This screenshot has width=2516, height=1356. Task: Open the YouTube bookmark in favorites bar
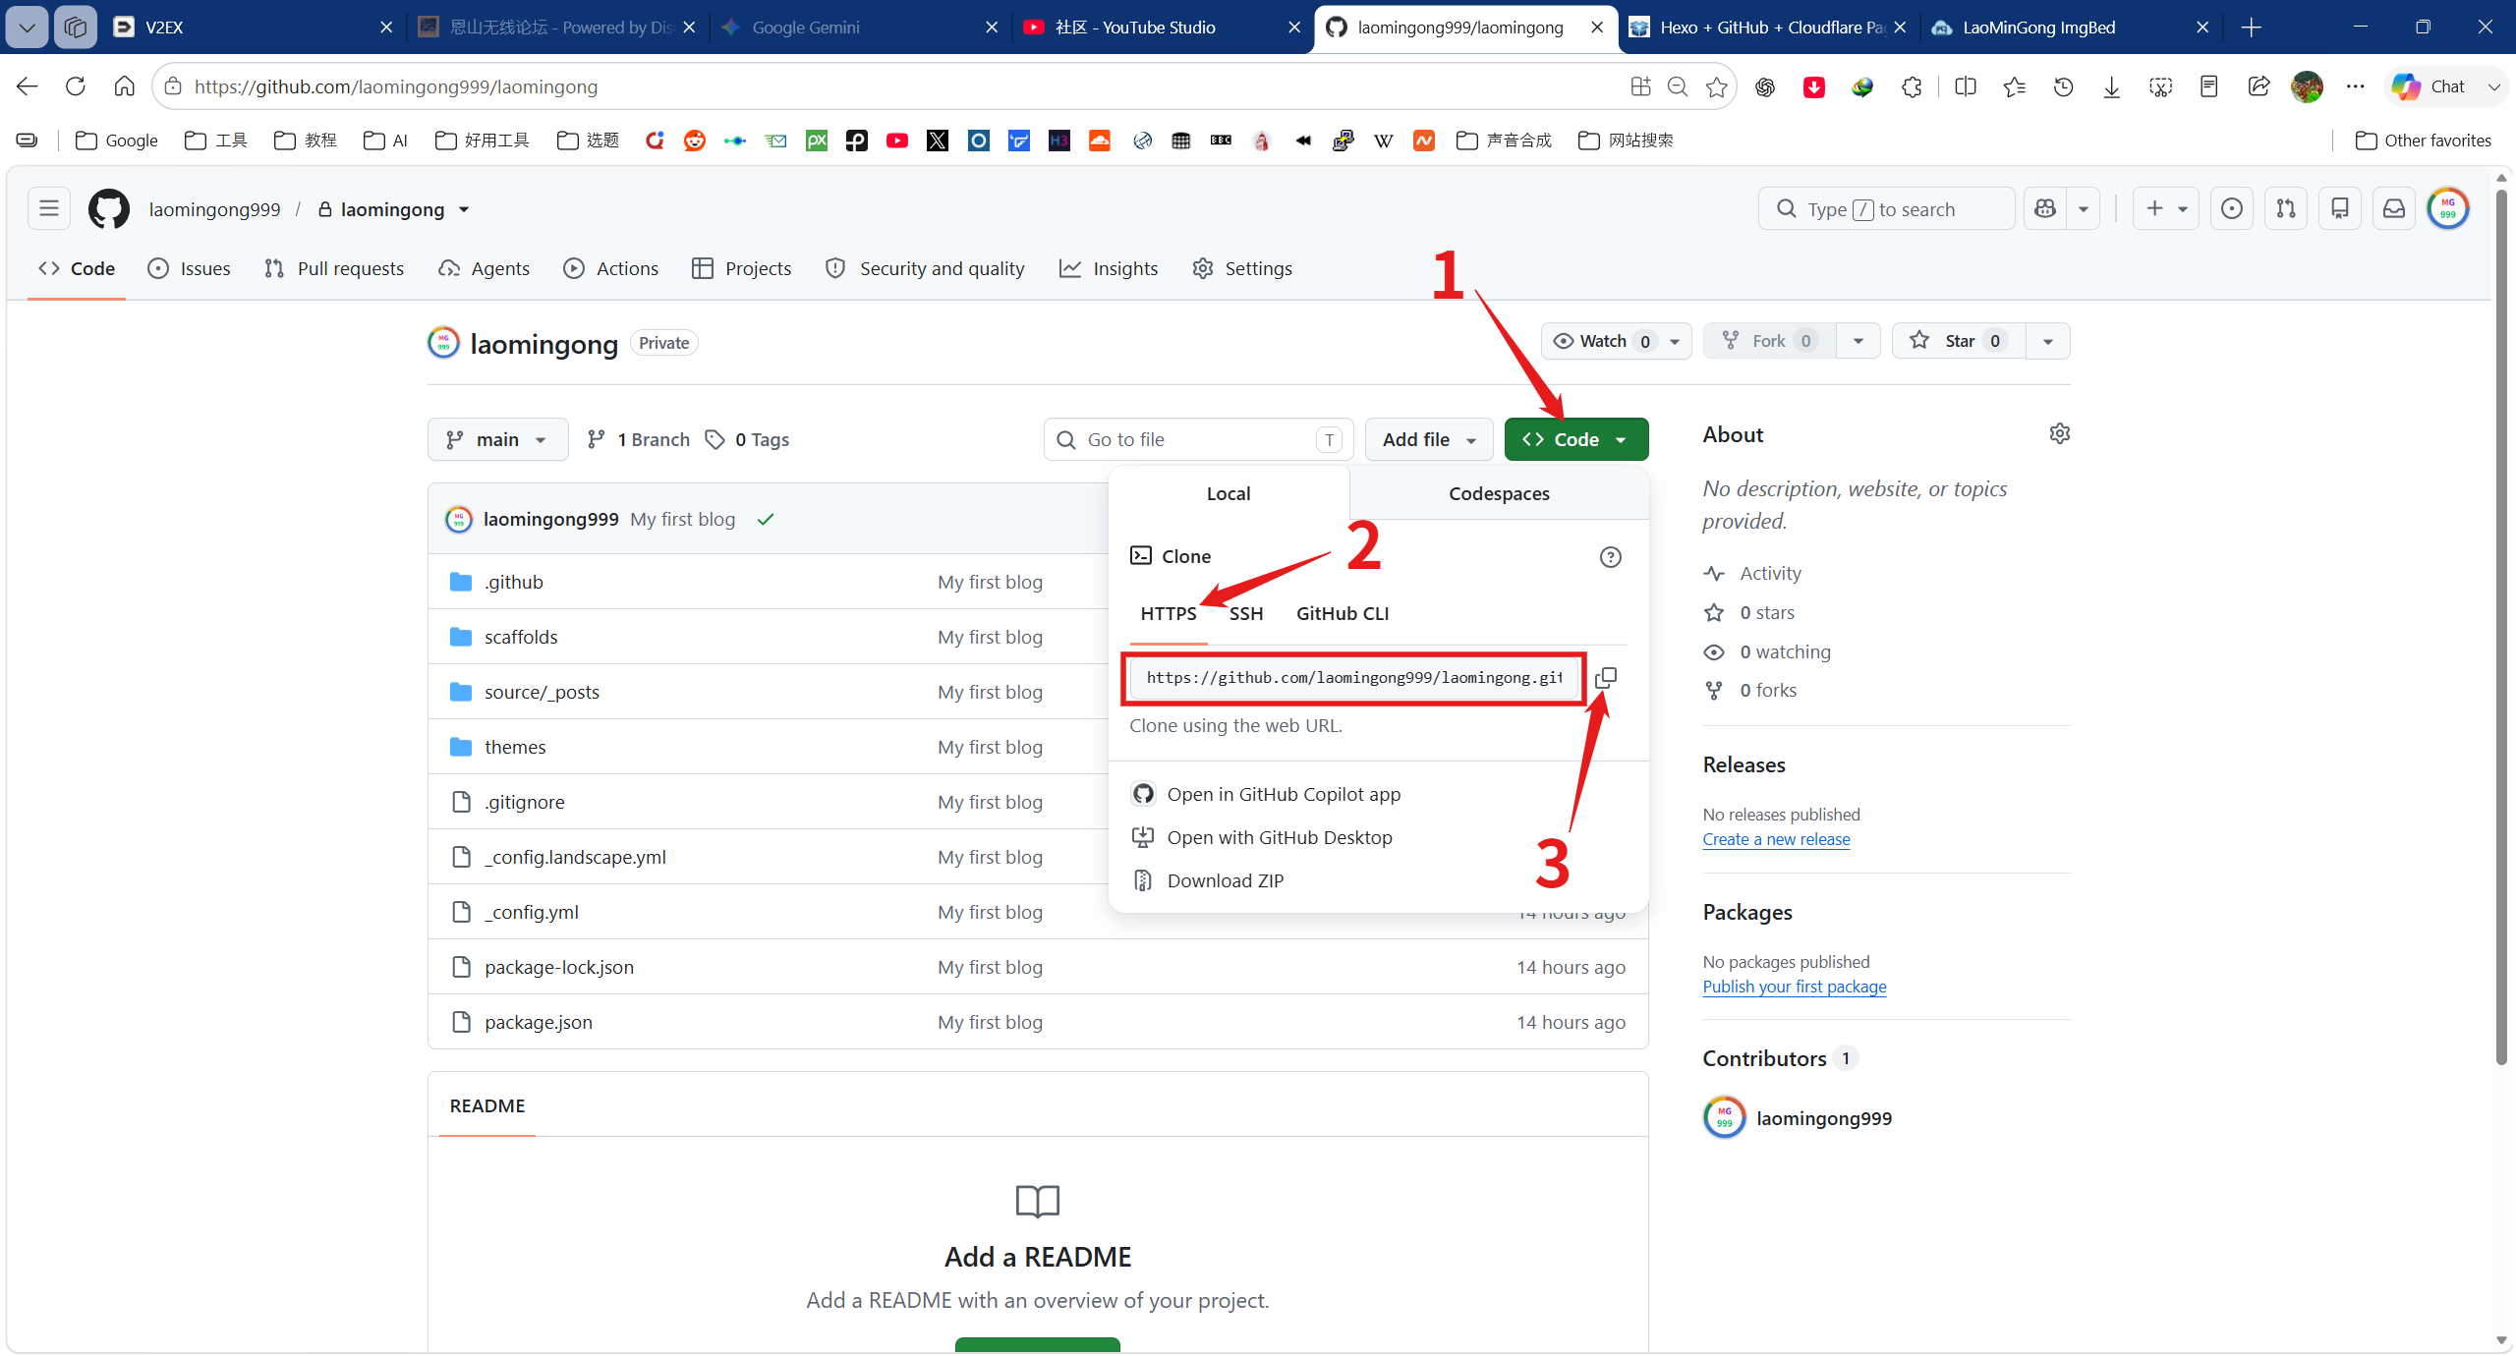[x=897, y=141]
